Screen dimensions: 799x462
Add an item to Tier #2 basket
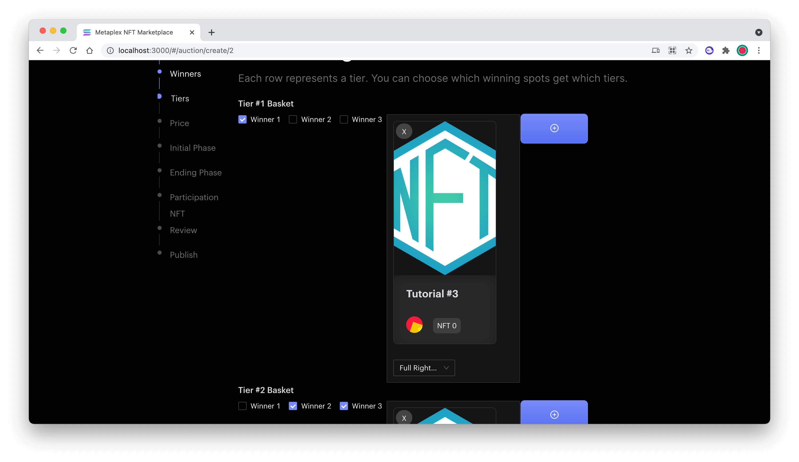(554, 412)
